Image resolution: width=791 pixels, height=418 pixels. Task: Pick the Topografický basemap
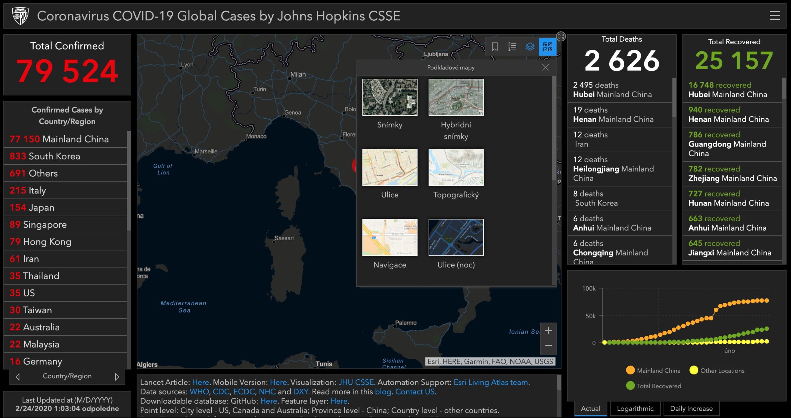click(x=456, y=167)
